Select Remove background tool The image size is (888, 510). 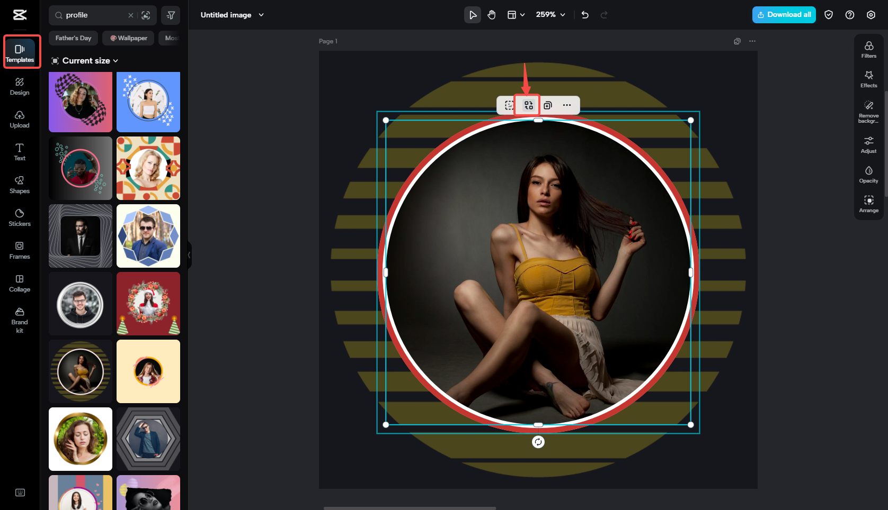coord(868,111)
